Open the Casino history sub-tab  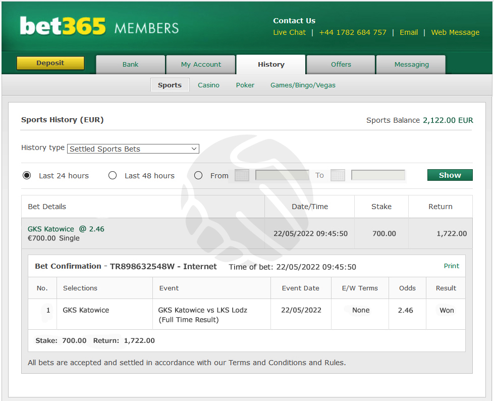(x=208, y=85)
